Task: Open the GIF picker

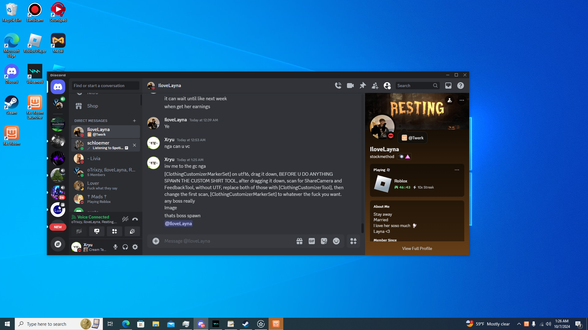Action: coord(312,241)
